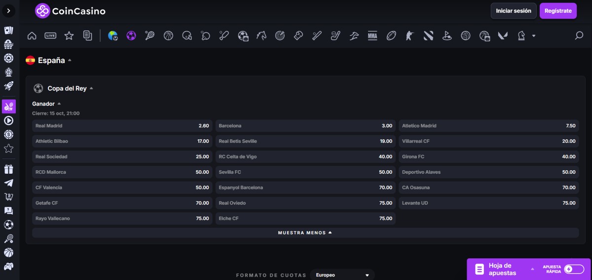Click the Telegram paper plane sidebar icon

[8, 183]
